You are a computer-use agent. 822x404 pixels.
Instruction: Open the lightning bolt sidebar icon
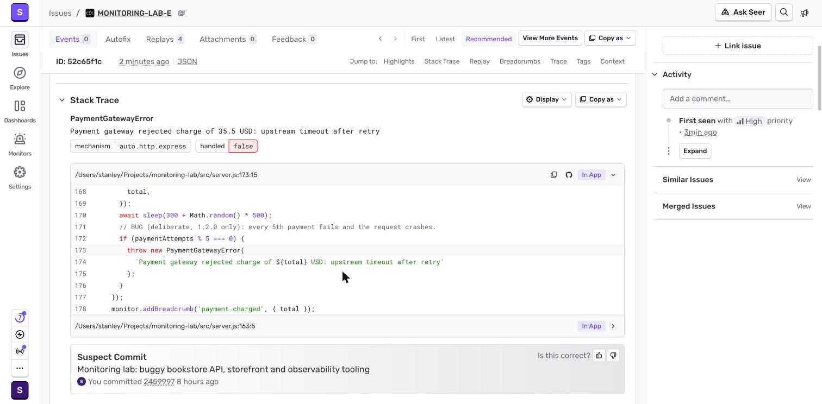20,334
